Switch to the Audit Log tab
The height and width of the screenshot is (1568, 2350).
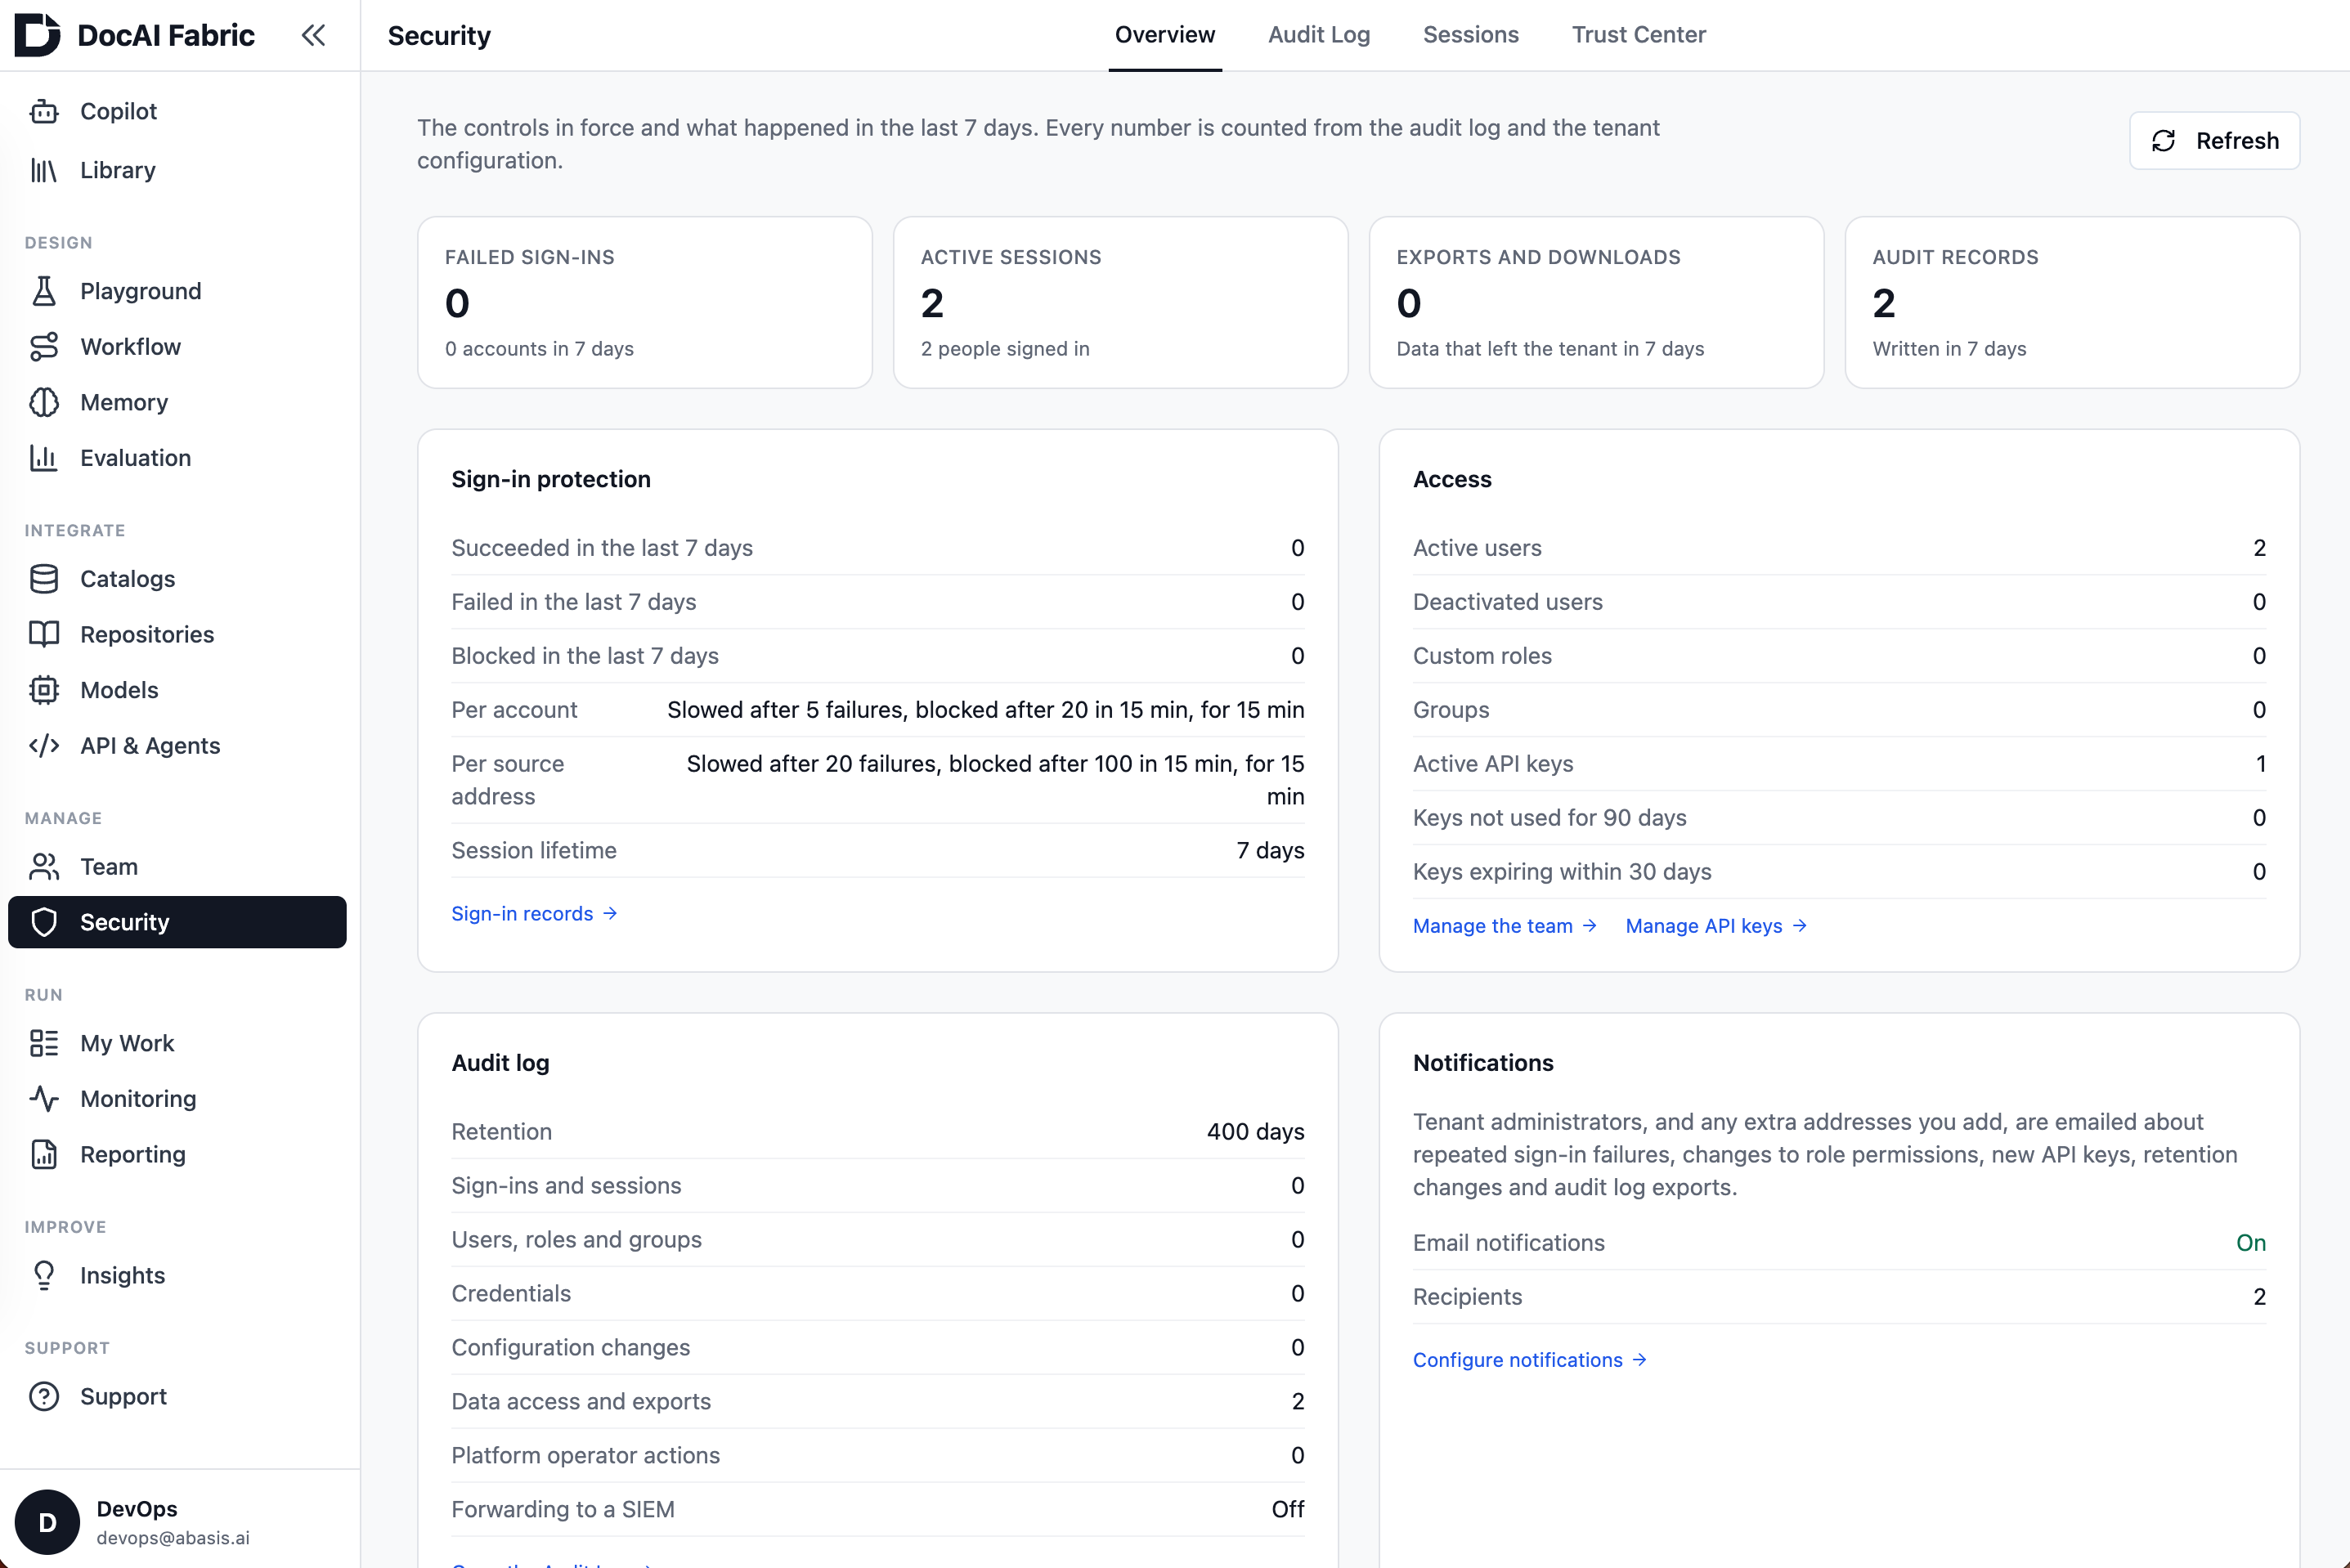(1319, 35)
